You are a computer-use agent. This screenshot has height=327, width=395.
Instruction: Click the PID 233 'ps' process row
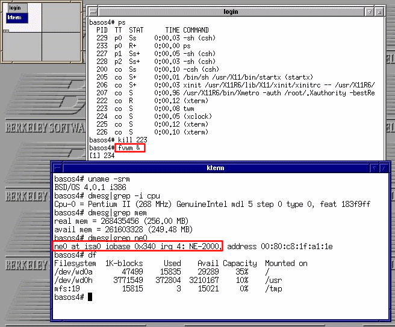tap(143, 46)
